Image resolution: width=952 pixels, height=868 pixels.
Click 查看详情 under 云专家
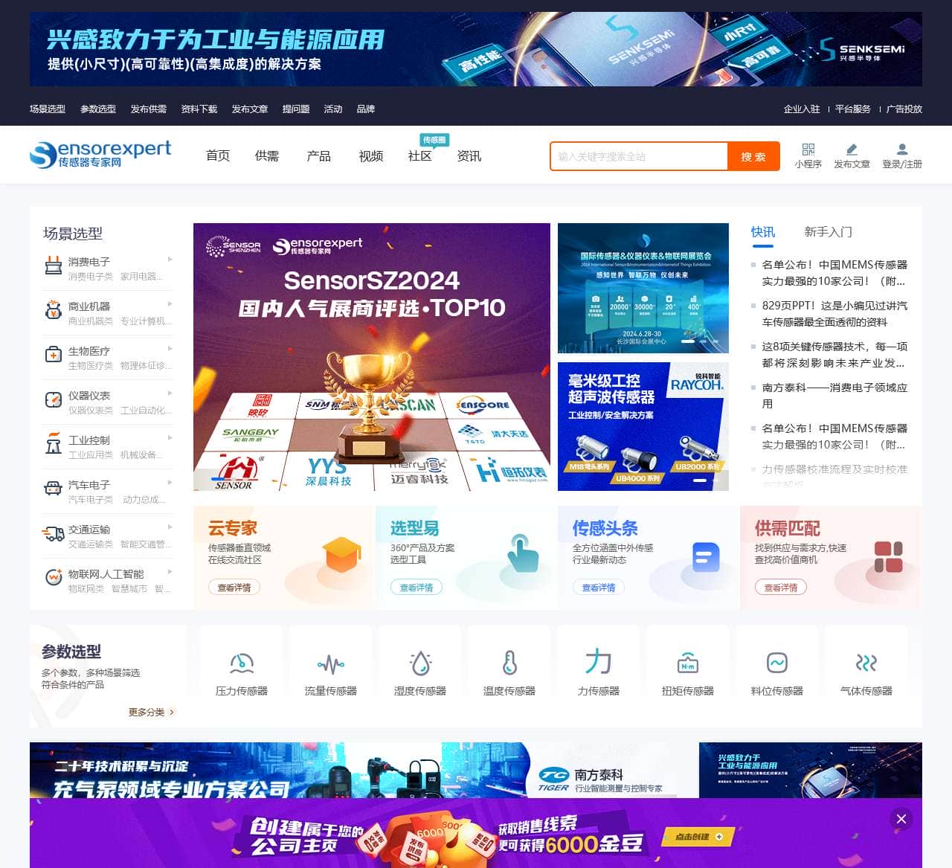coord(234,588)
